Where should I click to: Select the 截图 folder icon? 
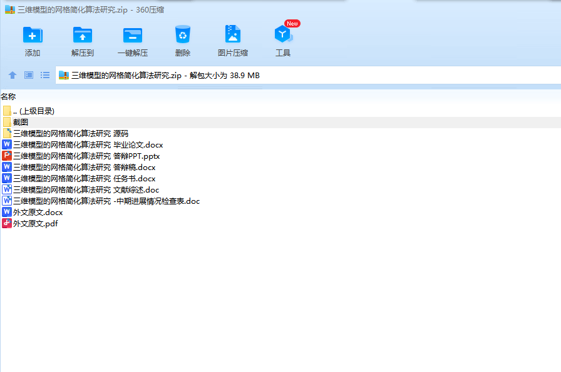pyautogui.click(x=7, y=122)
